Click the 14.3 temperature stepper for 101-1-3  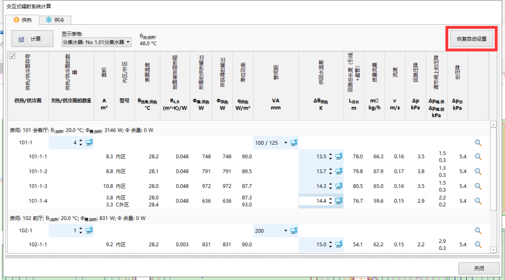click(x=330, y=186)
